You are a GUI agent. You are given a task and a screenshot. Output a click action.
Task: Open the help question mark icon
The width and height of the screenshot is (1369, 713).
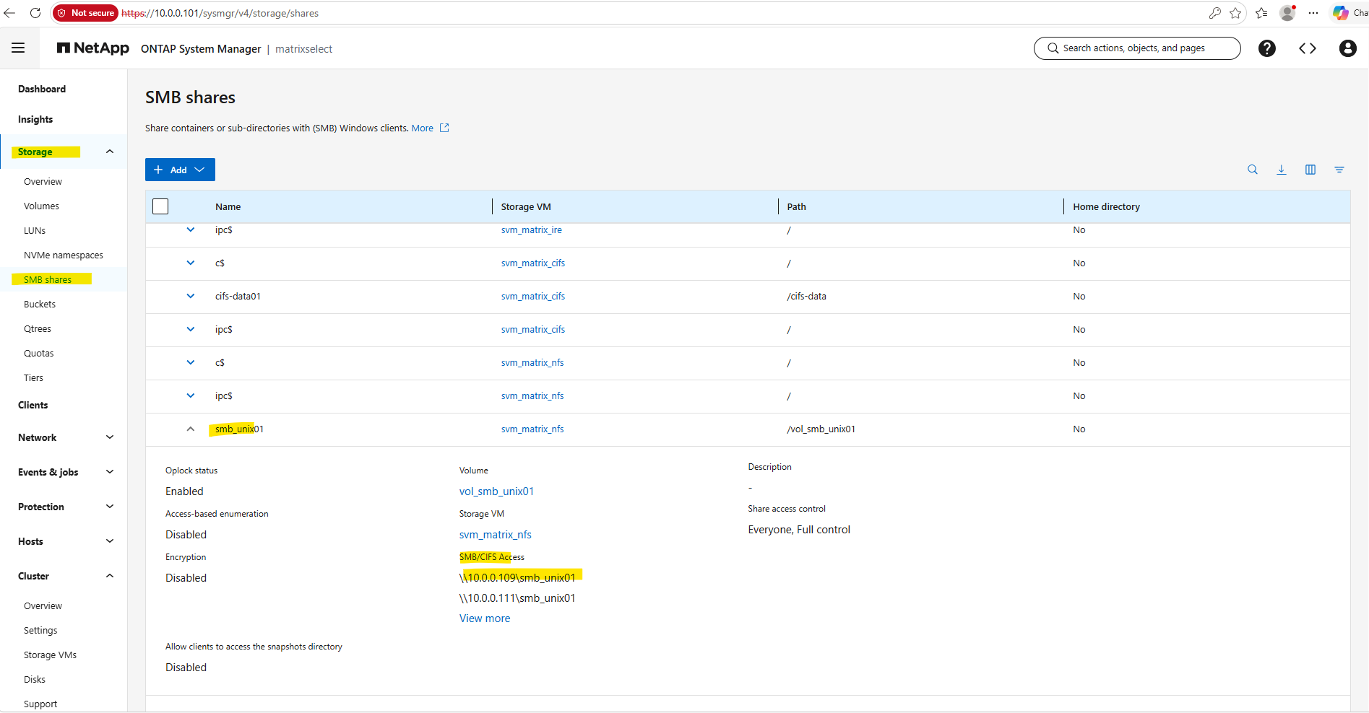(1267, 48)
